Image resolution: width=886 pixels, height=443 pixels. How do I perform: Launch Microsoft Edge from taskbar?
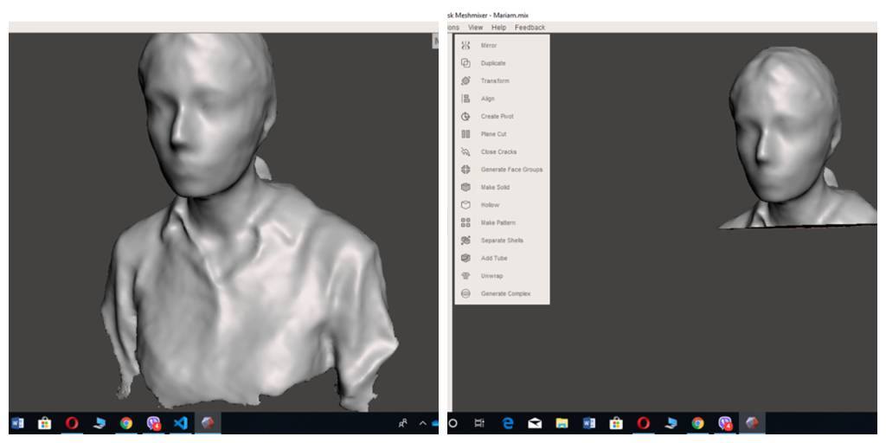pos(507,422)
